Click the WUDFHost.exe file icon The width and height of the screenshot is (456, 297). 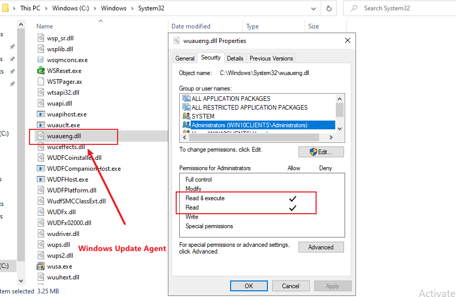pyautogui.click(x=41, y=179)
